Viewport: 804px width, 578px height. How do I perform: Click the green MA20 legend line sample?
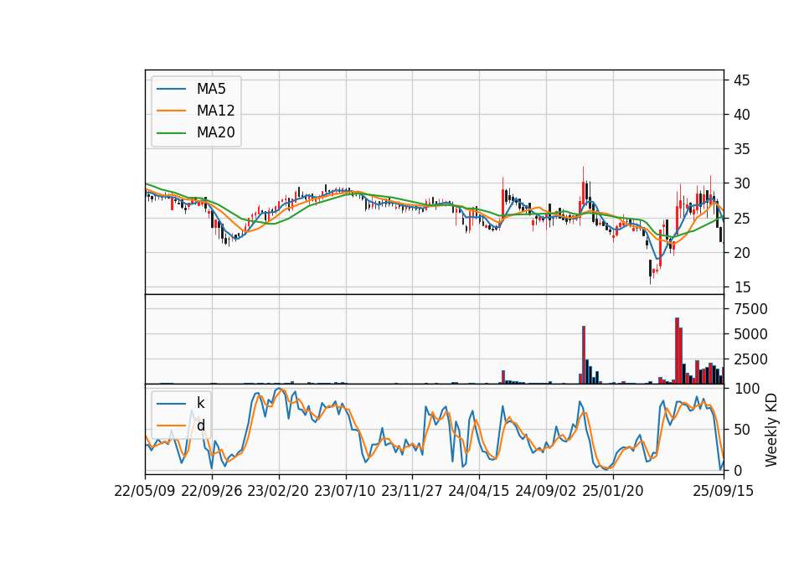(171, 133)
